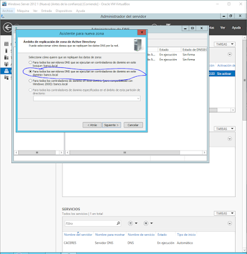Open the Máquina menu

(23, 11)
